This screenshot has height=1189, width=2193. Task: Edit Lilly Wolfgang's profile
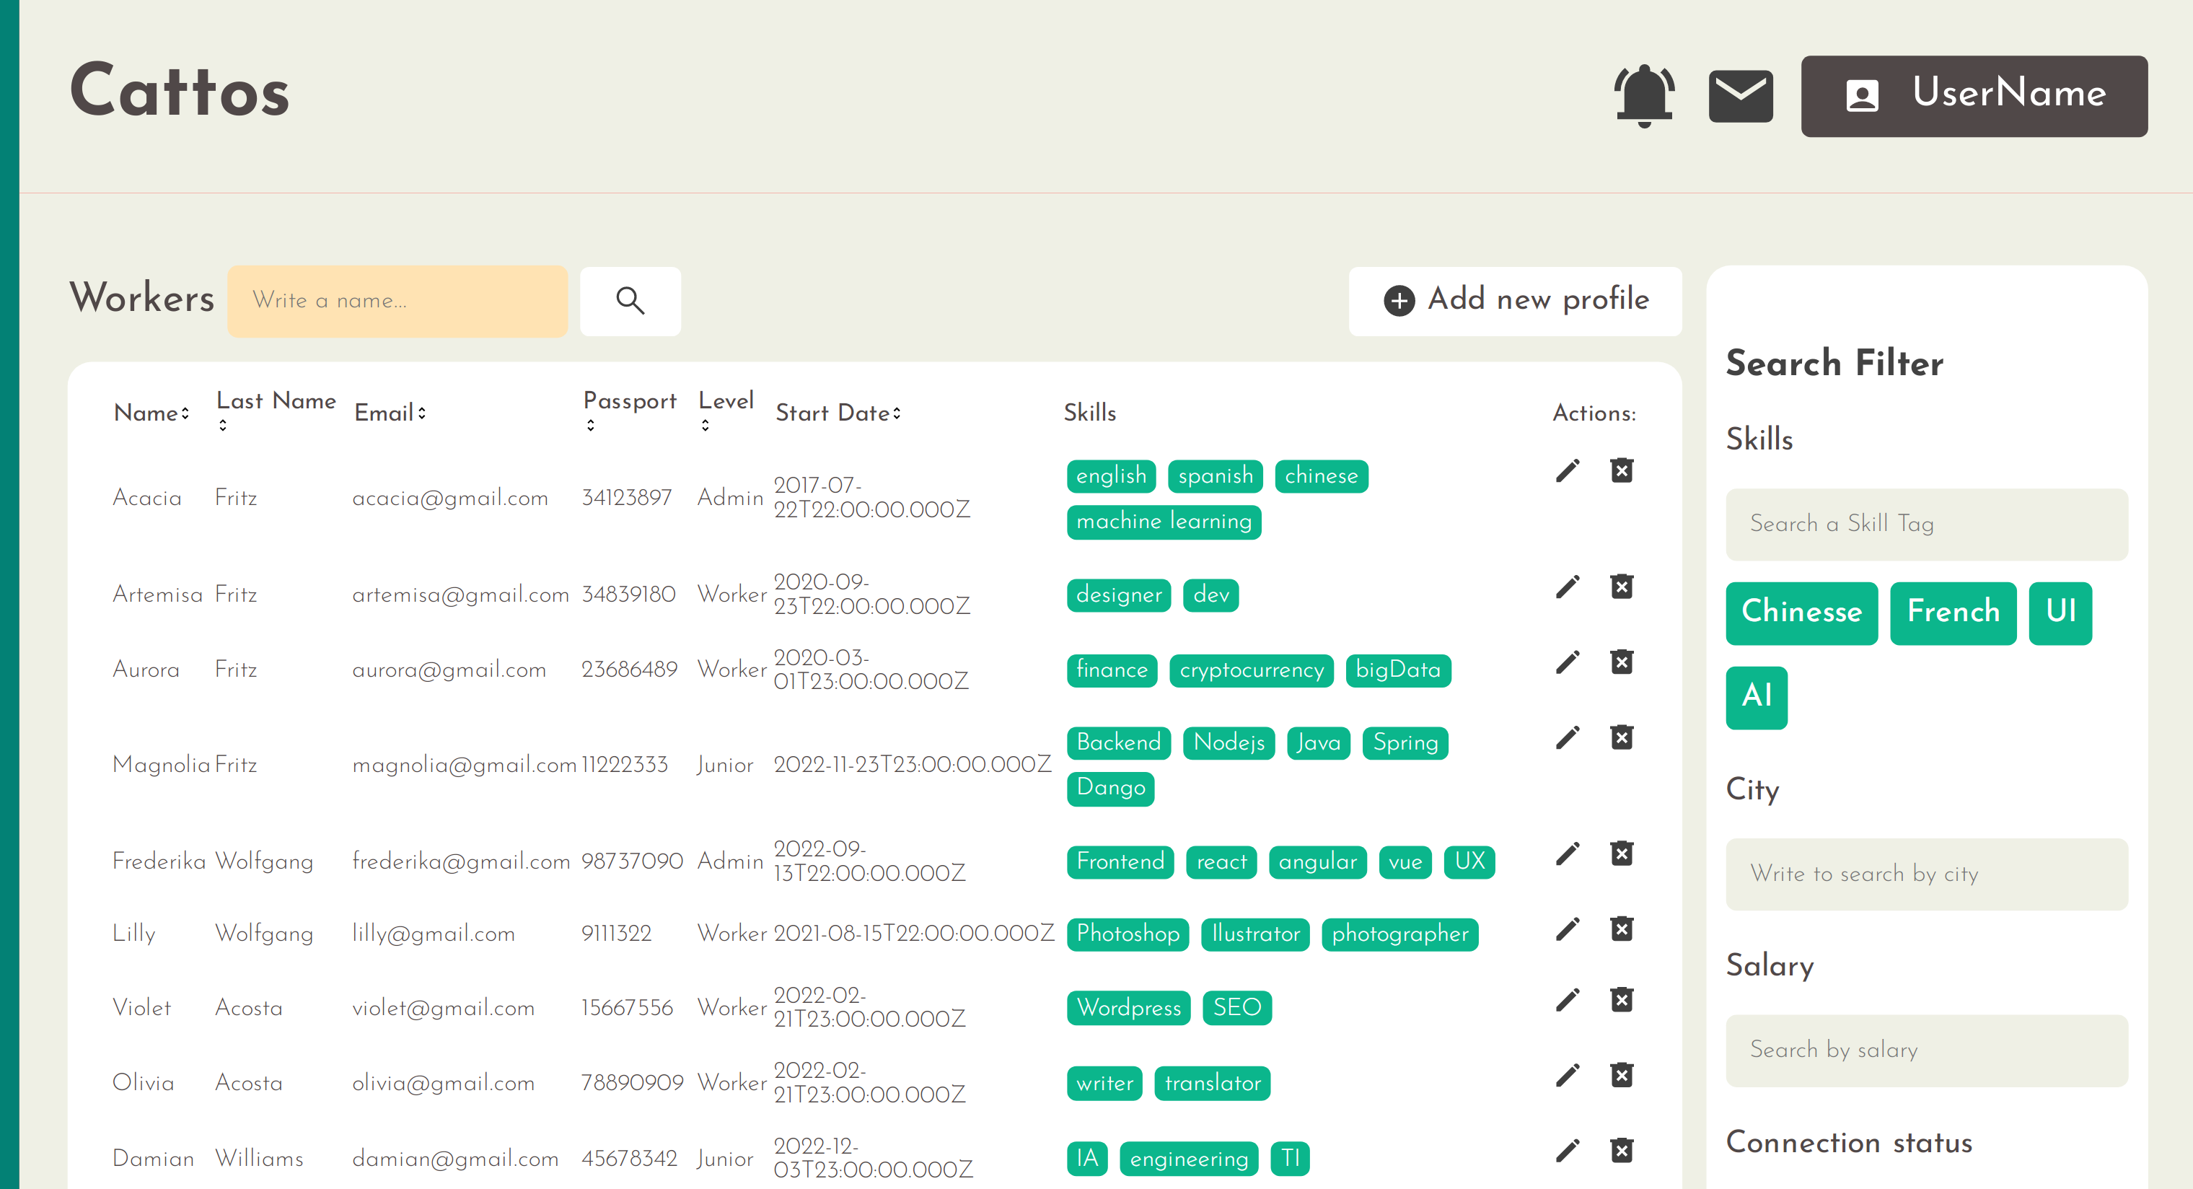click(1568, 929)
